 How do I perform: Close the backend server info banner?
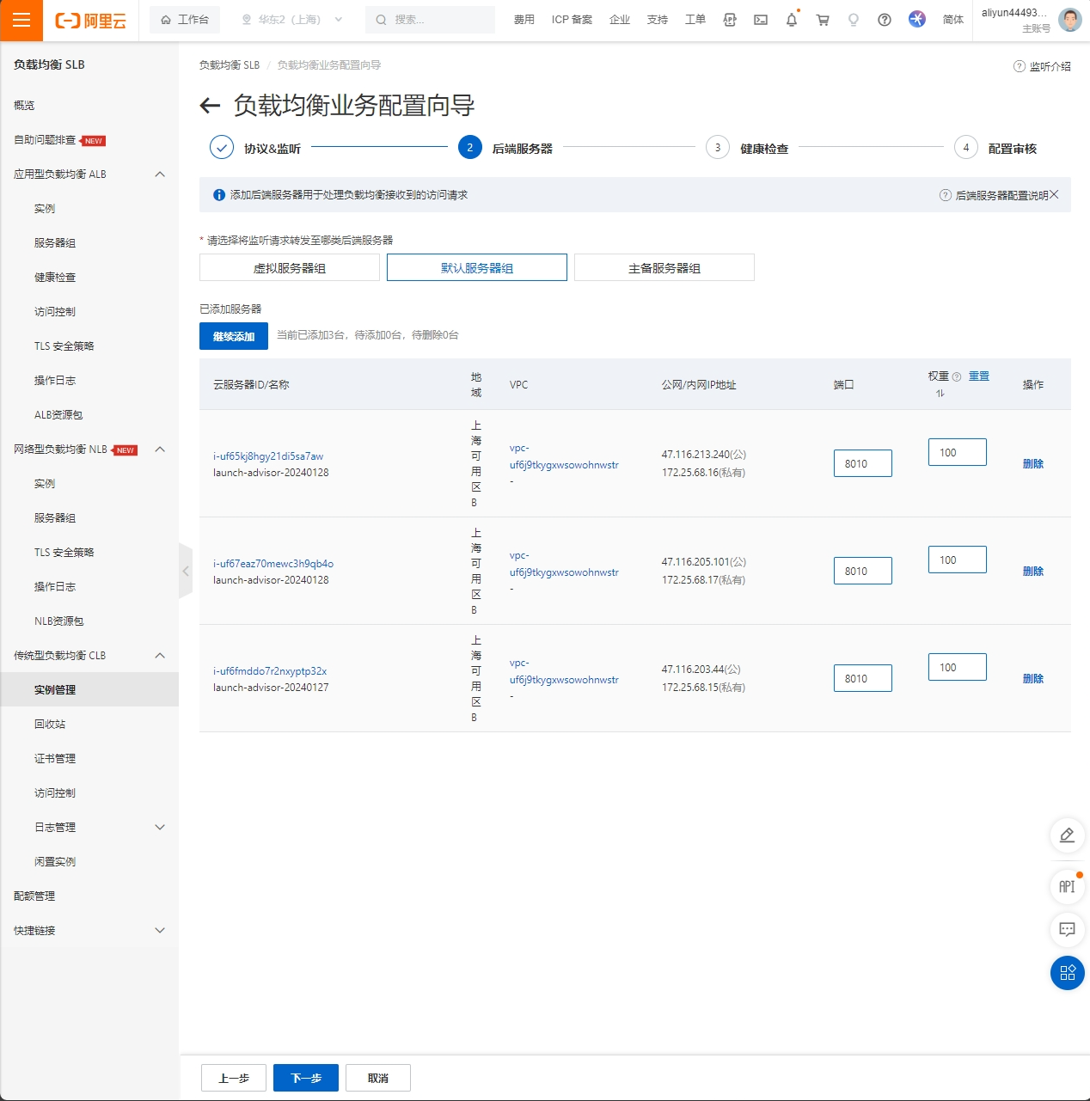pyautogui.click(x=1054, y=195)
